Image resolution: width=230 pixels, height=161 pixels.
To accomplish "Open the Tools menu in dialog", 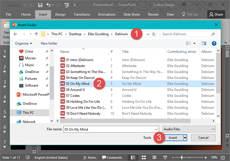I will tap(147, 138).
